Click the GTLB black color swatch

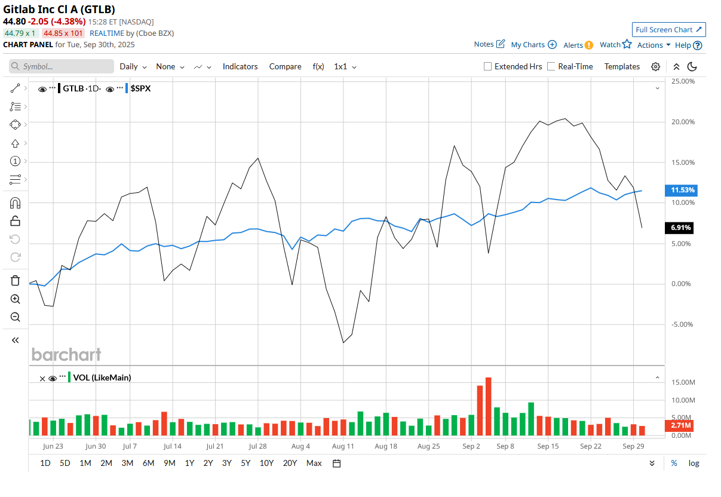point(59,88)
